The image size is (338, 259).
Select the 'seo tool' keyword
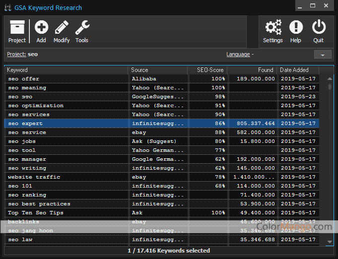[x=22, y=150]
